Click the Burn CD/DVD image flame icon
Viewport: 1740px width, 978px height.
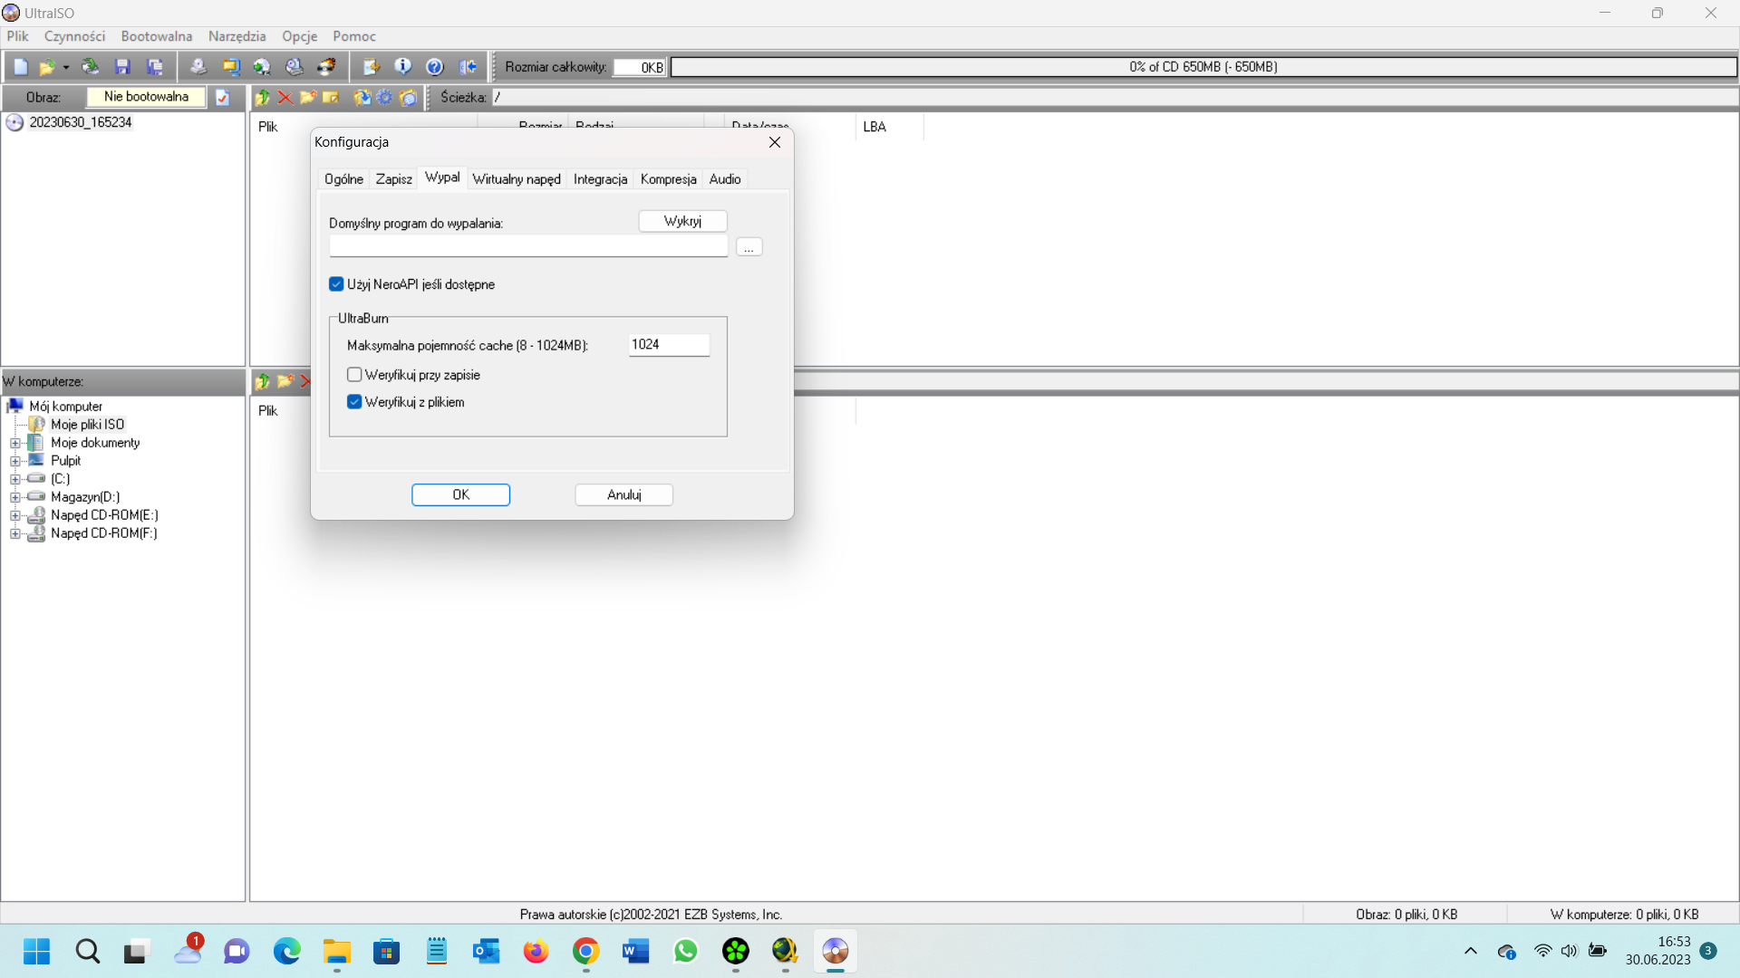pos(327,67)
